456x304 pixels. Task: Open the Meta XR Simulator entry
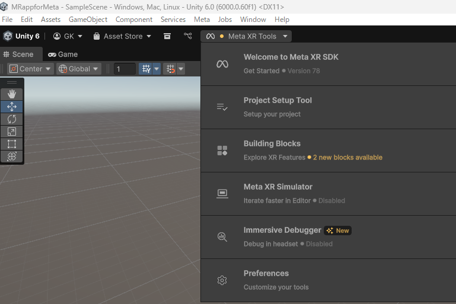click(x=329, y=194)
